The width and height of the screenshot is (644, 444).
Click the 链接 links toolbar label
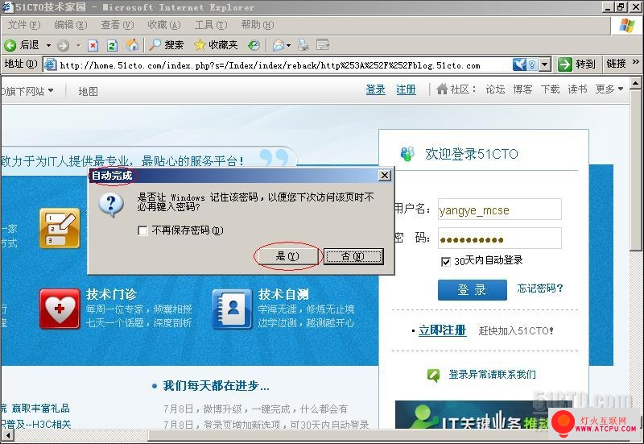(616, 64)
